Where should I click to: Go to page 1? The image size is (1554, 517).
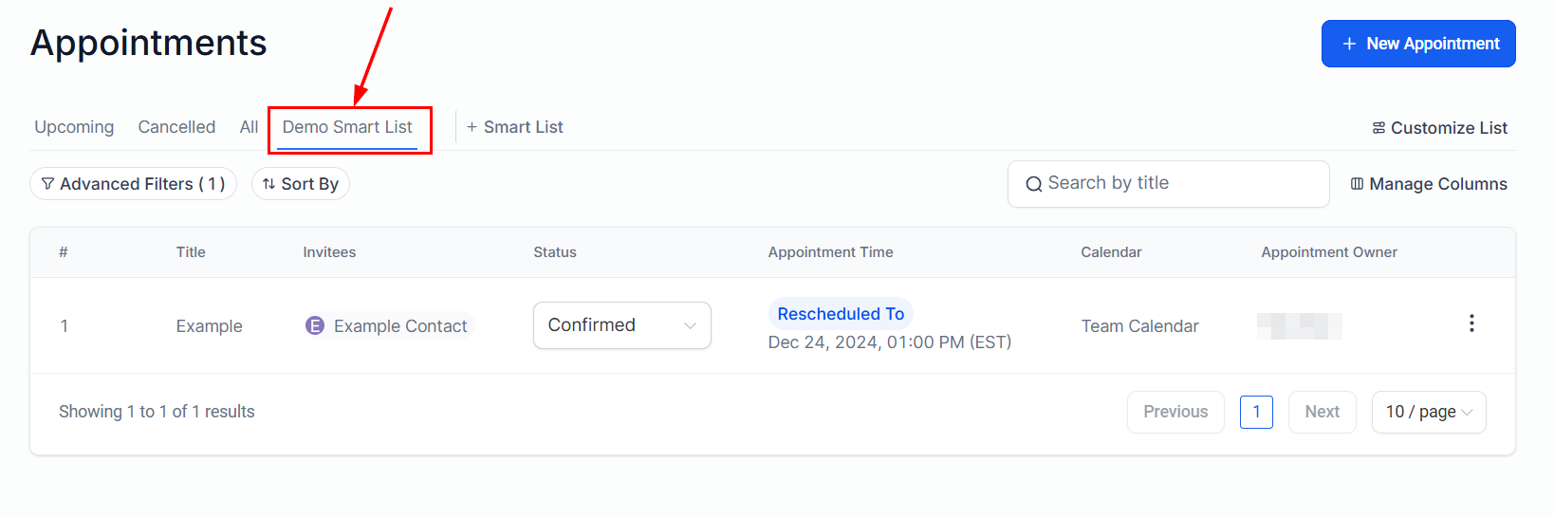click(1256, 412)
